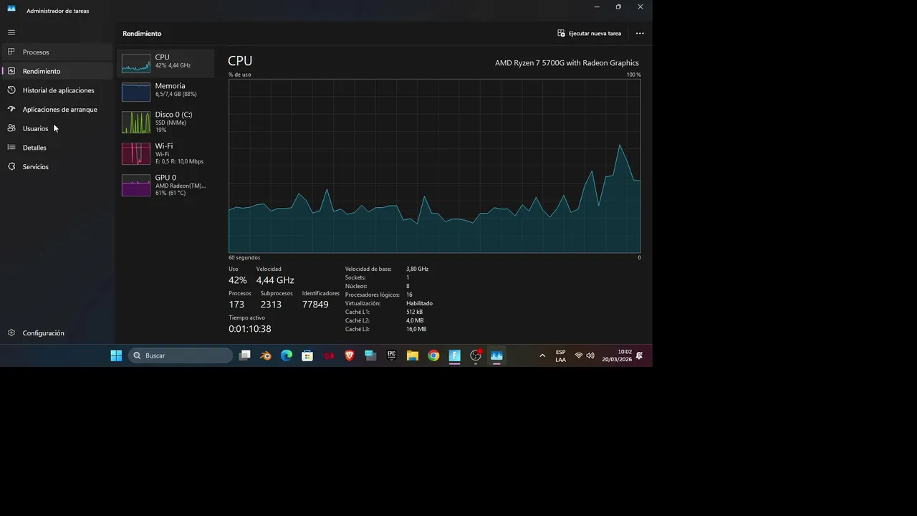The height and width of the screenshot is (516, 917).
Task: Click the Detalles list icon
Action: click(11, 148)
